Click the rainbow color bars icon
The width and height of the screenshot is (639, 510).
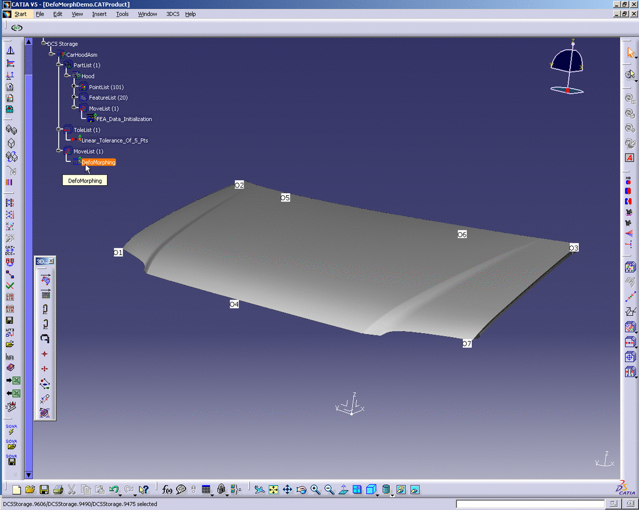[x=9, y=182]
